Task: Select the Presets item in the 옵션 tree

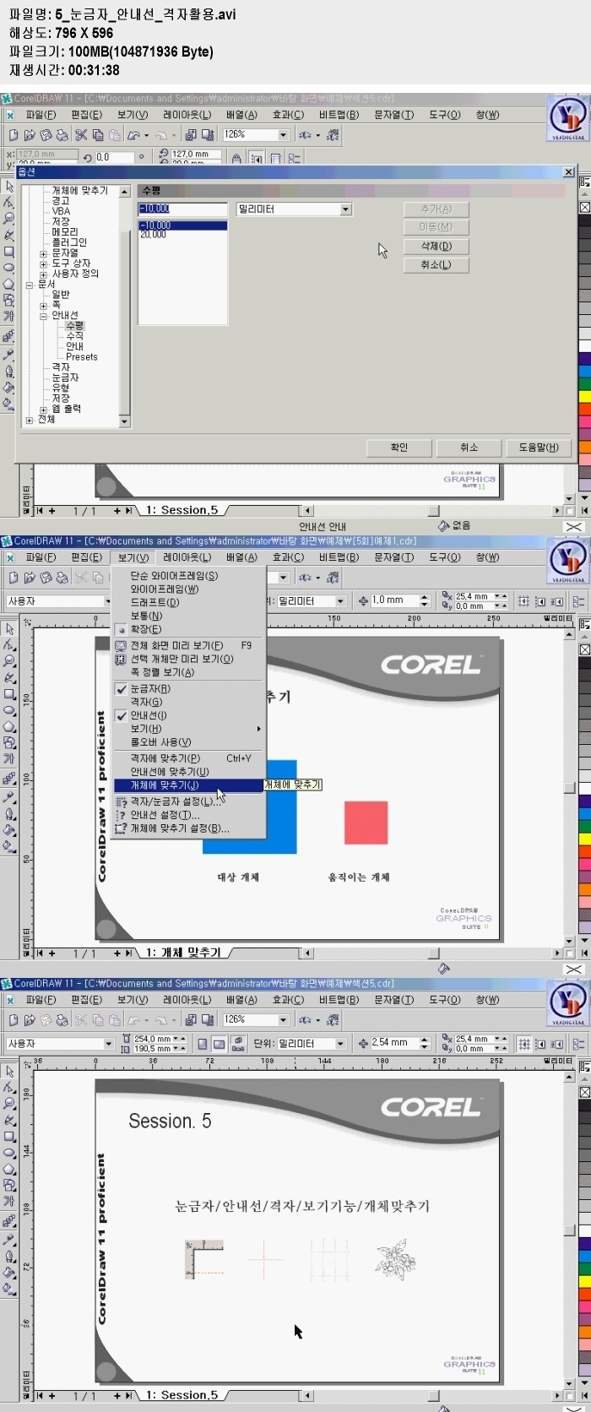Action: [82, 357]
